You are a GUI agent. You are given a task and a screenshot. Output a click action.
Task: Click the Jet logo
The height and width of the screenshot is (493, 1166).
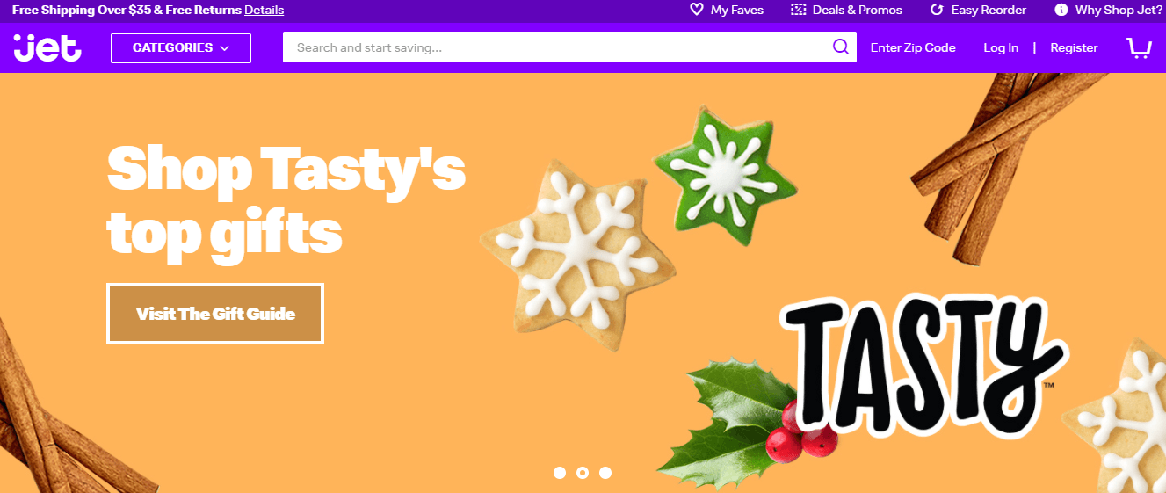point(47,47)
